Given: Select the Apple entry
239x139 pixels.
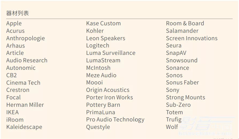Looking at the screenshot, I should pyautogui.click(x=14, y=24).
